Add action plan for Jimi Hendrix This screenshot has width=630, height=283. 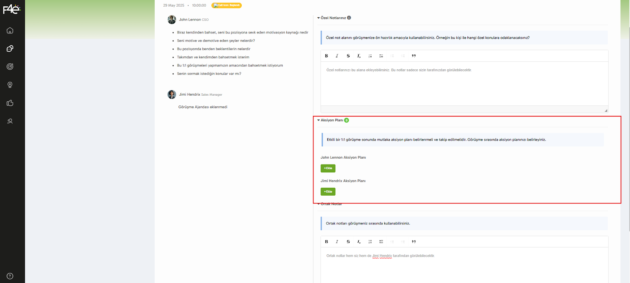(328, 192)
